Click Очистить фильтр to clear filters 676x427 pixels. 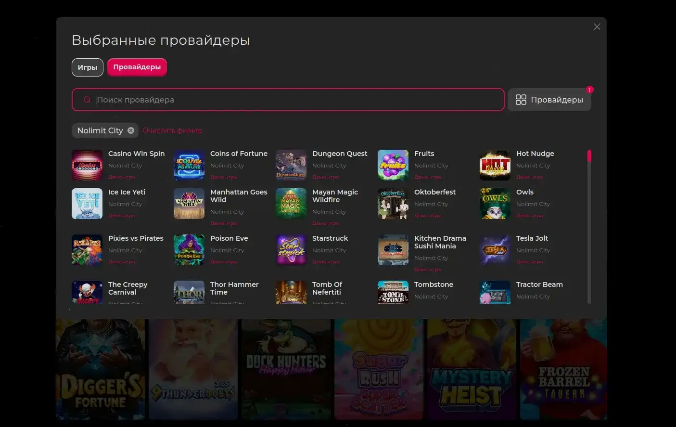tap(172, 130)
